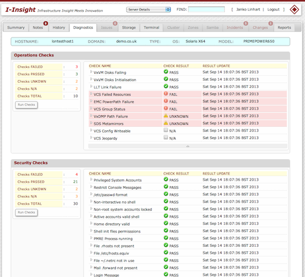The image size is (305, 277).
Task: Click warning icon for SDS Metamirrors
Action: click(166, 123)
